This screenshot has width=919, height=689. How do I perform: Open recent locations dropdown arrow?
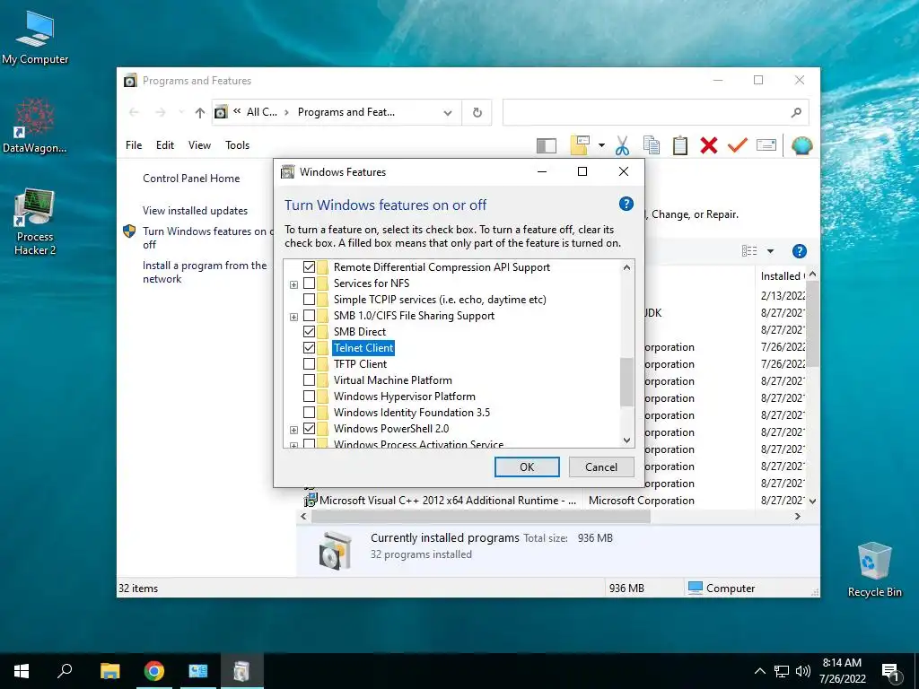[181, 112]
